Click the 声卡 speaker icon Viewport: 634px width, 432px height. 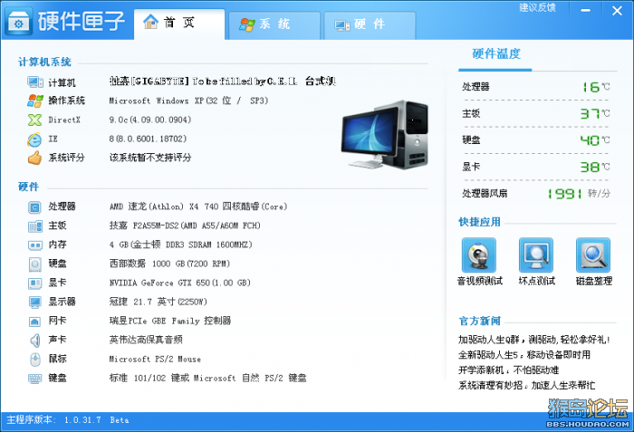tap(35, 341)
